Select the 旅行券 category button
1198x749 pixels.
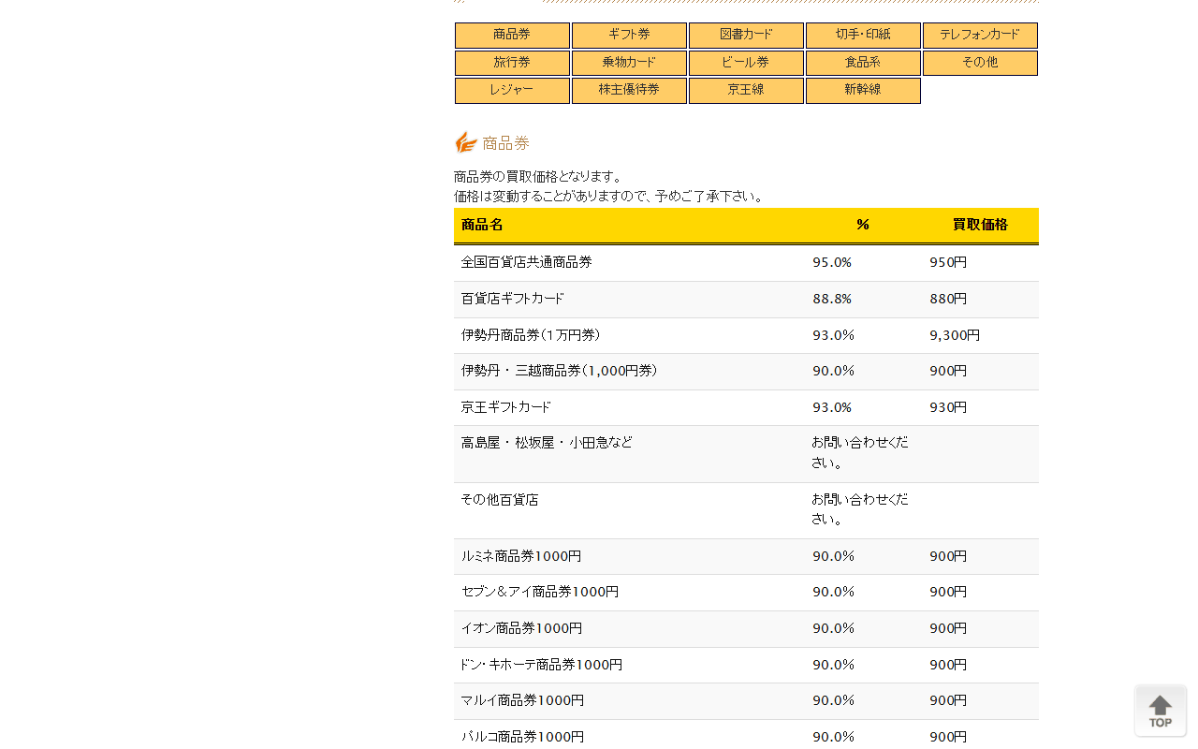click(x=512, y=63)
